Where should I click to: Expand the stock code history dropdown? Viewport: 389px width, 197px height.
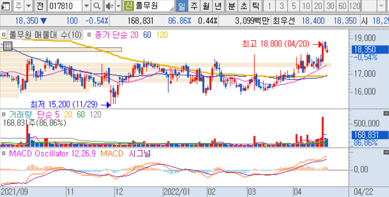coord(86,6)
